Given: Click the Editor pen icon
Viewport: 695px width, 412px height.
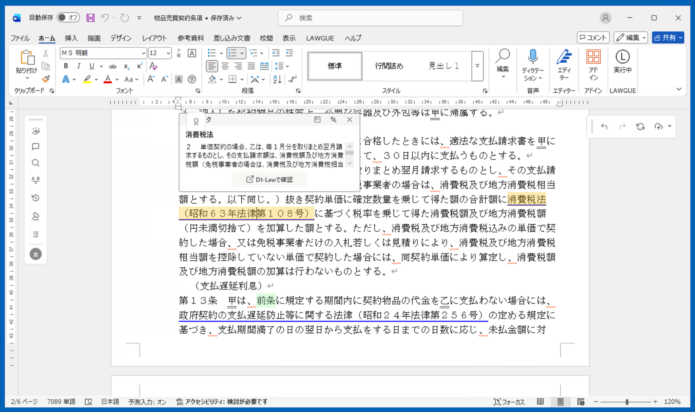Looking at the screenshot, I should point(564,57).
